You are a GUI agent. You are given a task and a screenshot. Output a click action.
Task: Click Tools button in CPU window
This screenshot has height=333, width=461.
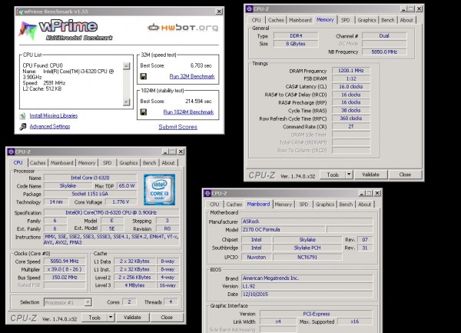[x=95, y=318]
